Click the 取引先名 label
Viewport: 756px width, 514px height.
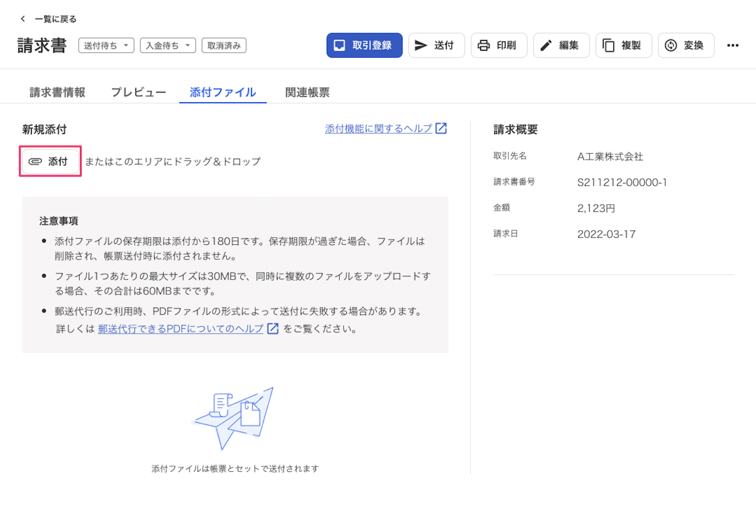(x=510, y=156)
